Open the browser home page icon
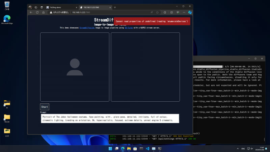This screenshot has width=270, height=152. pos(44,12)
